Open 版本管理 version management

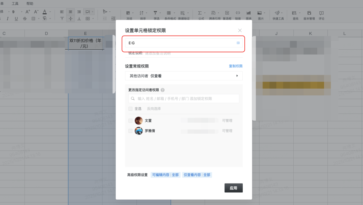point(309,13)
